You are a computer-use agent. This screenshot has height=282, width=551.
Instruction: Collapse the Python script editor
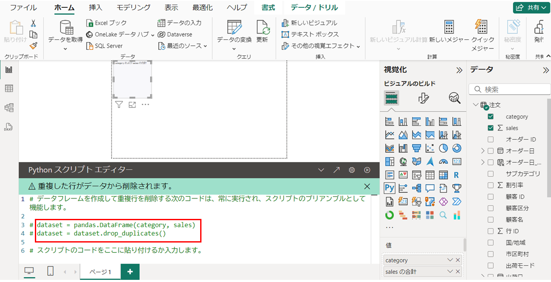pos(321,170)
